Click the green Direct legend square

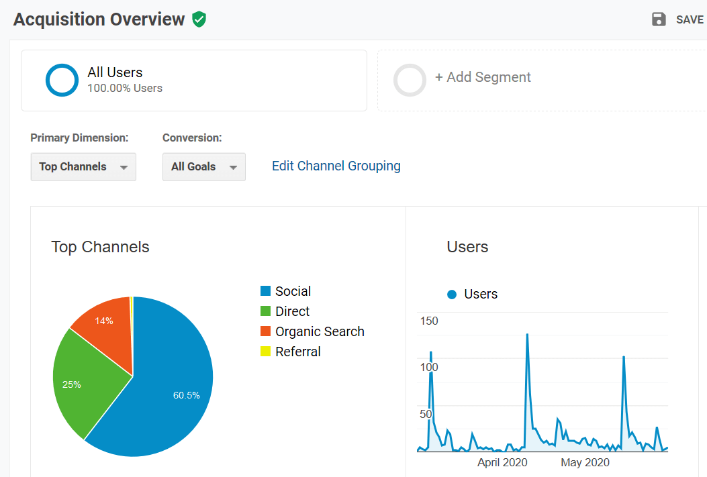265,311
